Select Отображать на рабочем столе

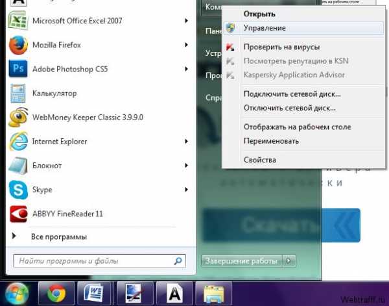click(x=303, y=127)
